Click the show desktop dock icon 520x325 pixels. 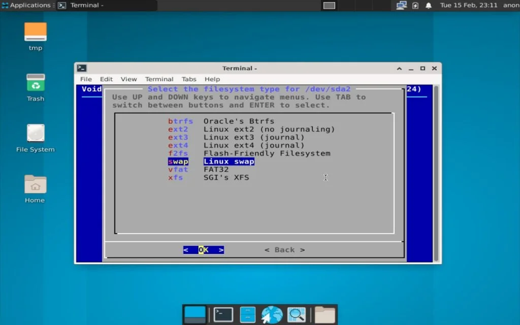tap(194, 314)
